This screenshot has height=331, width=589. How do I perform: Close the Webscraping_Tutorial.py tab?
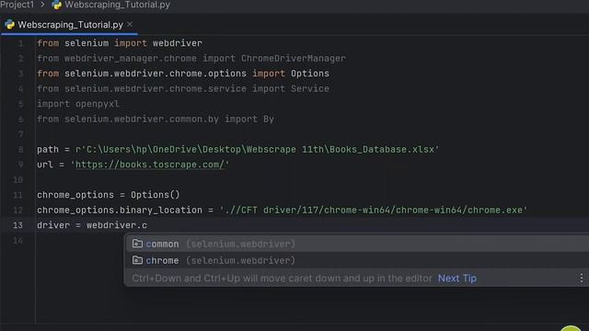click(130, 25)
